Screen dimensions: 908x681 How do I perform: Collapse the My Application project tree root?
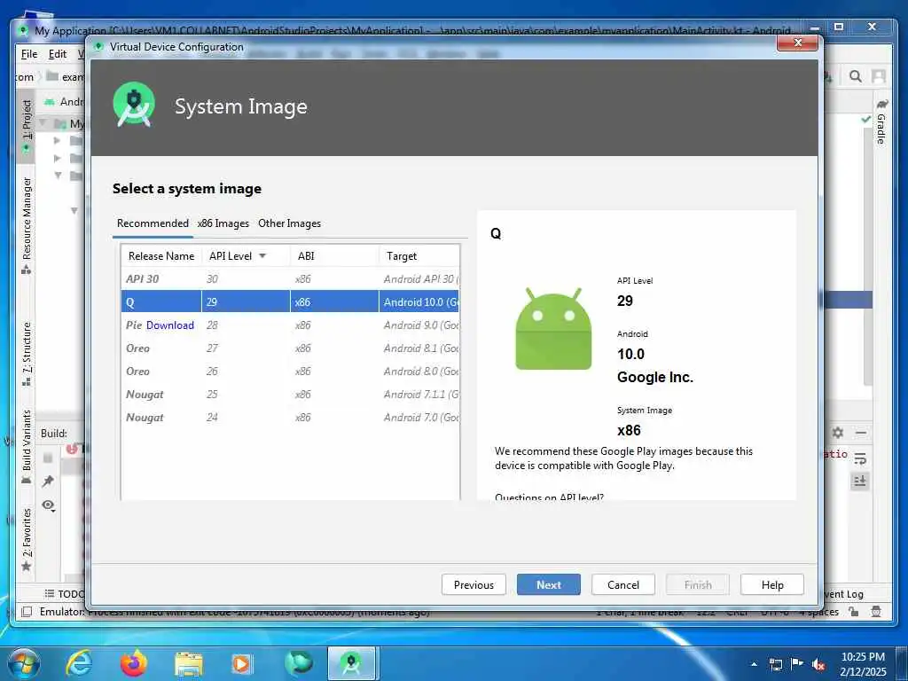(43, 122)
